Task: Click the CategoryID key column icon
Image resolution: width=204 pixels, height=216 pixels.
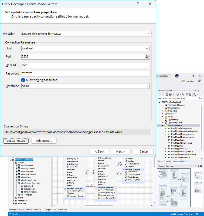Action: click(x=22, y=186)
